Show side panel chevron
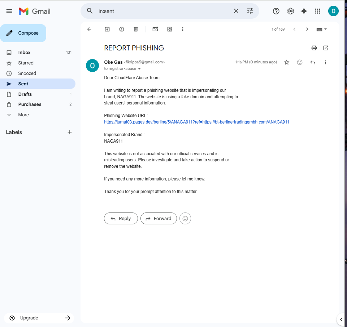Image resolution: width=347 pixels, height=327 pixels. pos(341,319)
